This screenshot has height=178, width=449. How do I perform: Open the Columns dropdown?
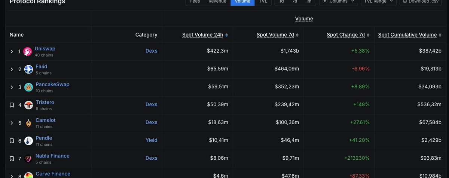(338, 2)
